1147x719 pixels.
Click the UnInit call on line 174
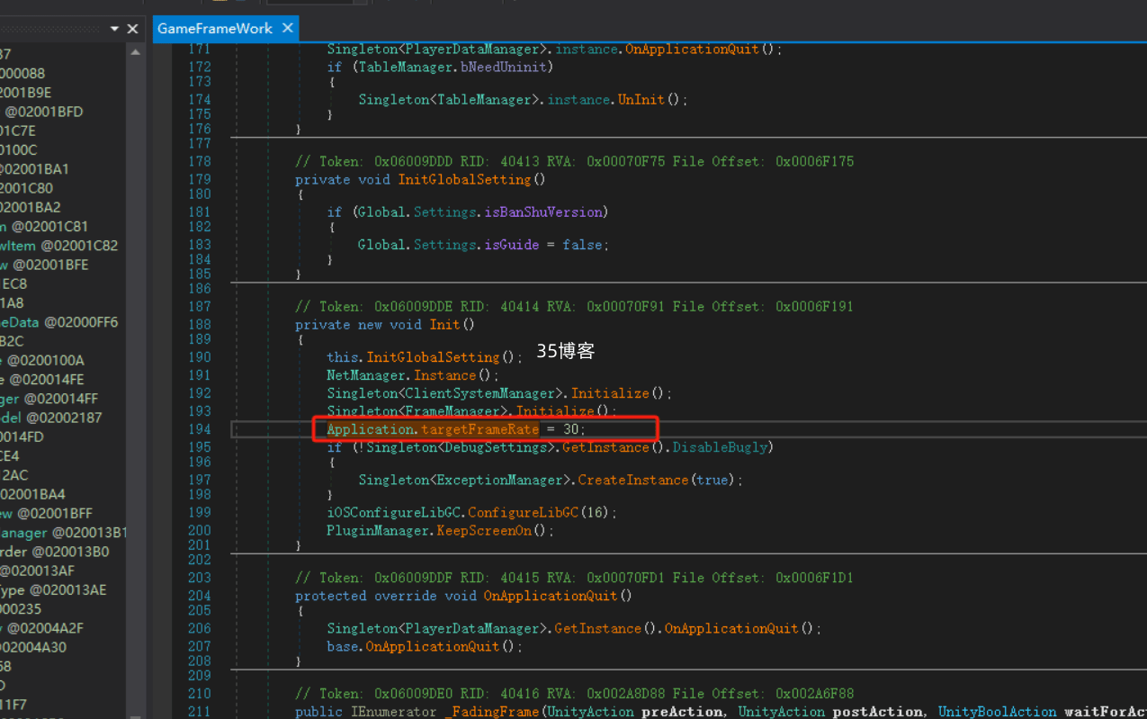pyautogui.click(x=641, y=100)
